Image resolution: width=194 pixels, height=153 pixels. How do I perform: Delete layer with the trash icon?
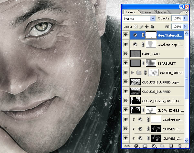pos(180,146)
